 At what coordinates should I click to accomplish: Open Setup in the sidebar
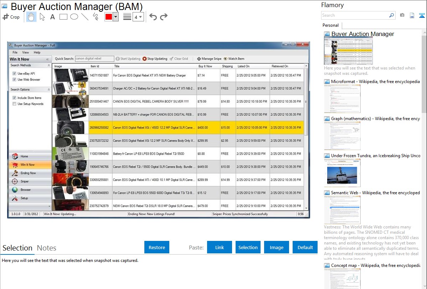(x=30, y=198)
